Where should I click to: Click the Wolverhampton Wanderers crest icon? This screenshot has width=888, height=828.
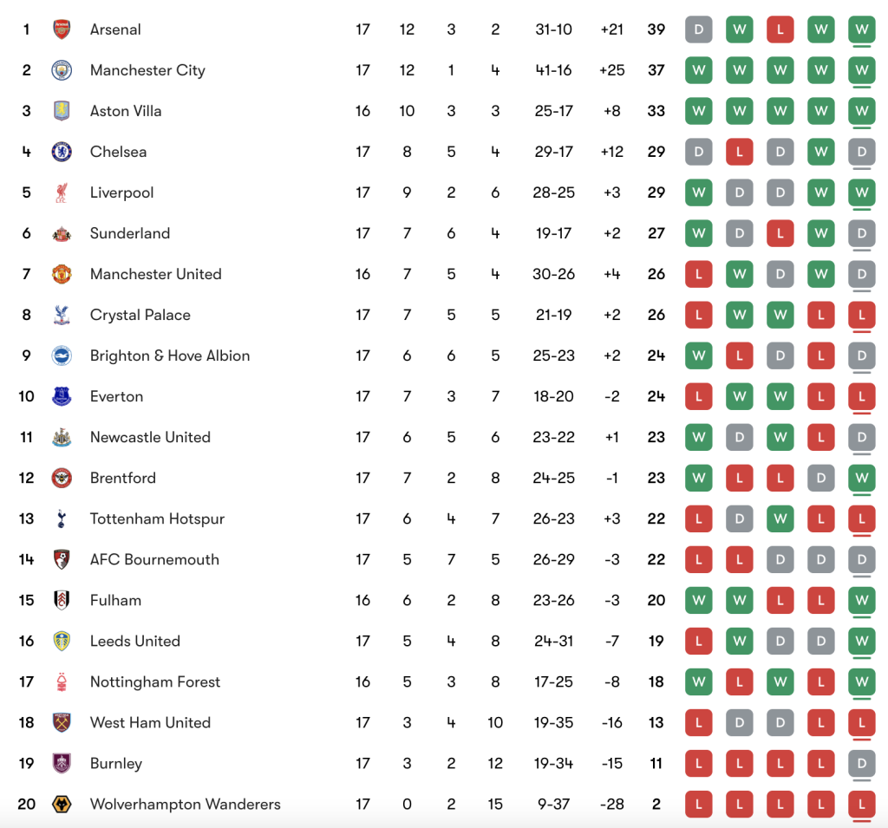[x=62, y=804]
